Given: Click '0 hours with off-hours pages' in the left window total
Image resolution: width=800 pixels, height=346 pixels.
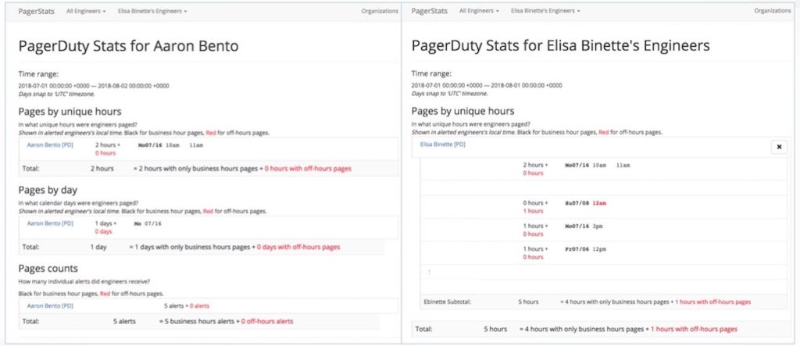Looking at the screenshot, I should (x=308, y=169).
